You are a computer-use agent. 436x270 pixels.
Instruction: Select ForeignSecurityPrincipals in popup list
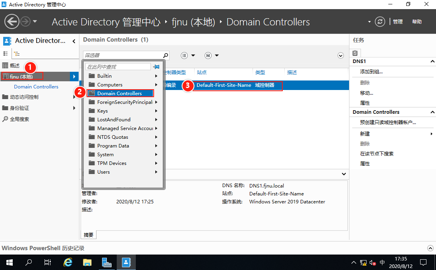tap(123, 102)
